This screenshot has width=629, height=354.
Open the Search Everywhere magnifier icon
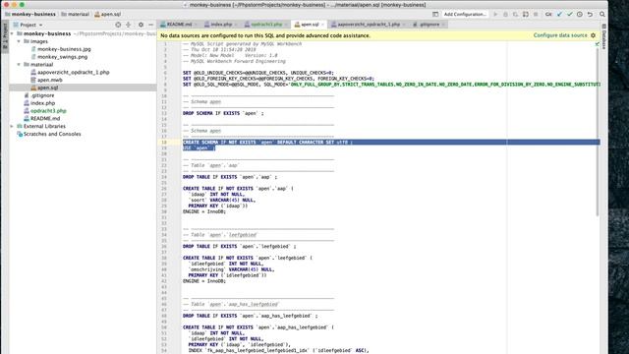point(602,14)
